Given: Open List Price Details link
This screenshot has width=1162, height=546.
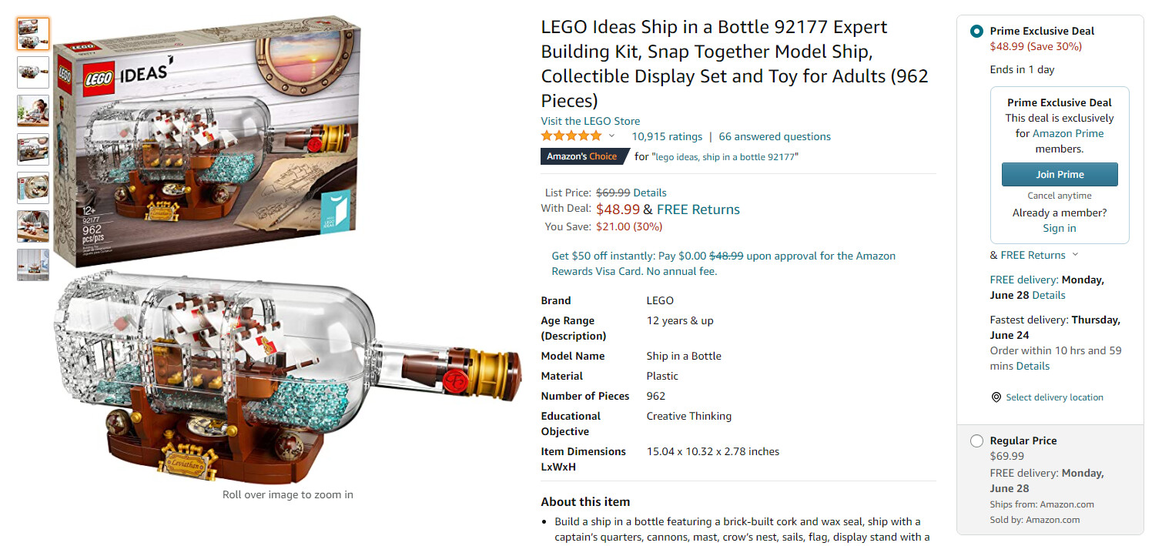Looking at the screenshot, I should click(650, 193).
